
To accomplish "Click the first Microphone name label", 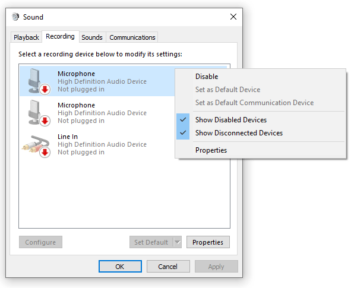I will tap(77, 74).
